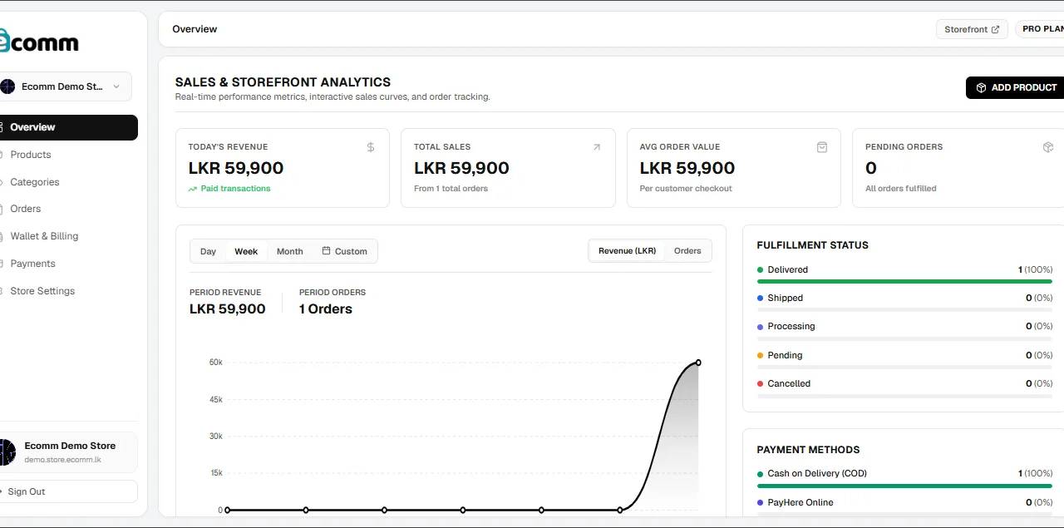Click the Overview breadcrumb title
1064x528 pixels.
[195, 29]
